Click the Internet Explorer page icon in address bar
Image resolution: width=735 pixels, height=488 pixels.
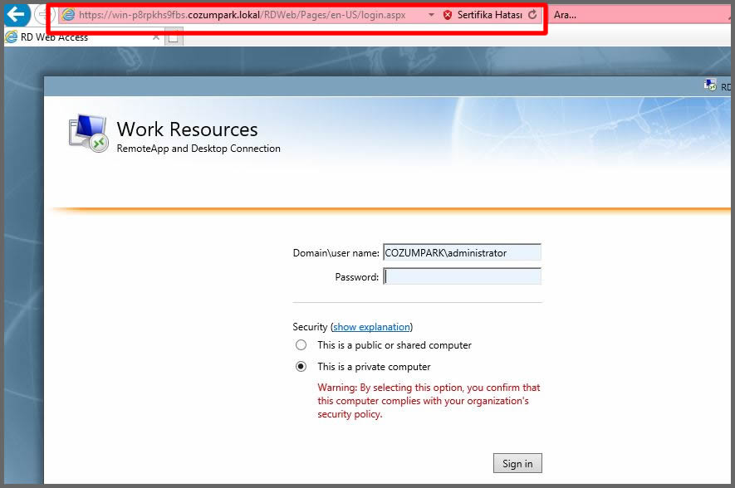pos(68,15)
